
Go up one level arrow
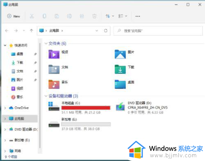click(x=32, y=30)
